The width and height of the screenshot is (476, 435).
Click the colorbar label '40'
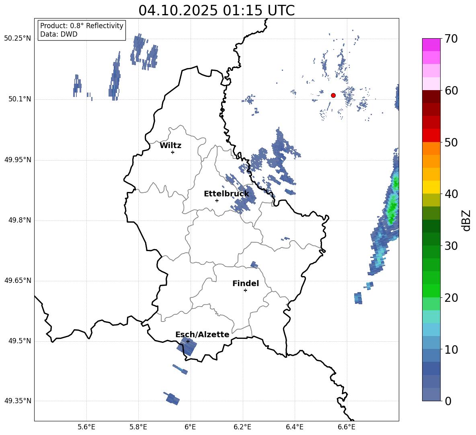(451, 194)
